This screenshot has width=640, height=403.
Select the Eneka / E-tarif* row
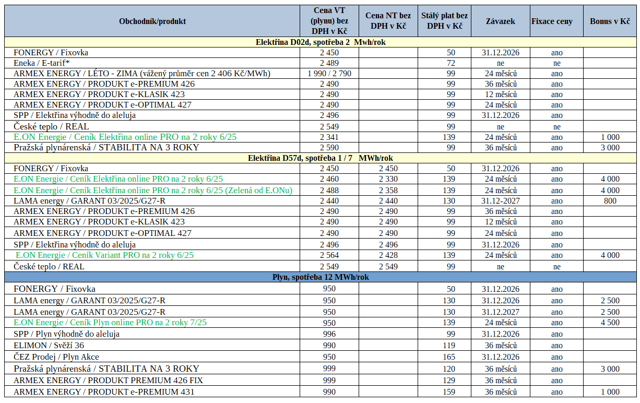tap(321, 63)
